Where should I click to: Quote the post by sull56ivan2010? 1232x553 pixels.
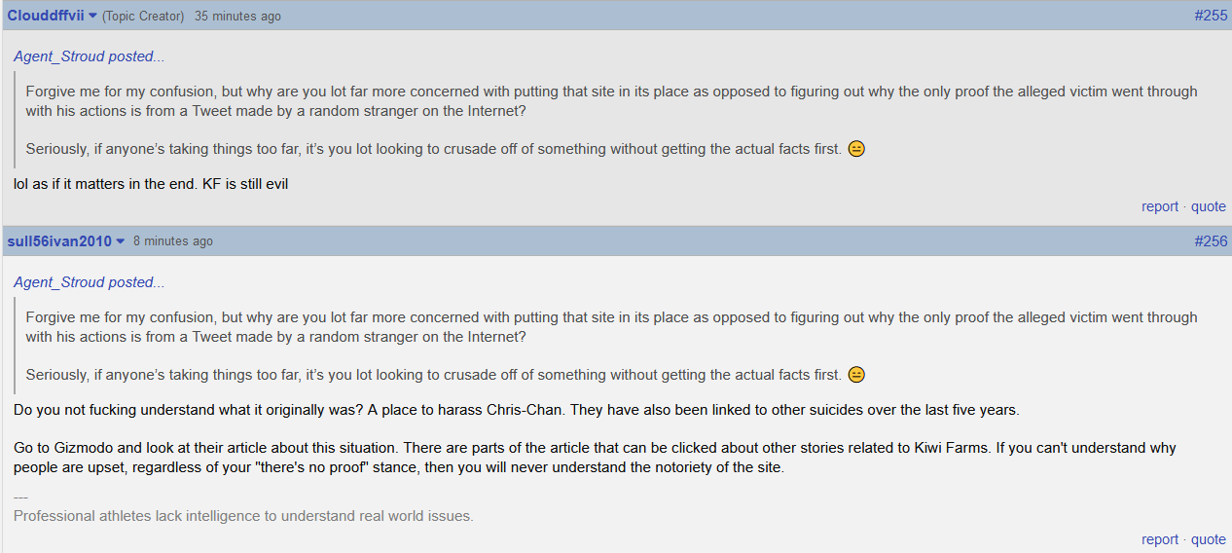pyautogui.click(x=1209, y=539)
